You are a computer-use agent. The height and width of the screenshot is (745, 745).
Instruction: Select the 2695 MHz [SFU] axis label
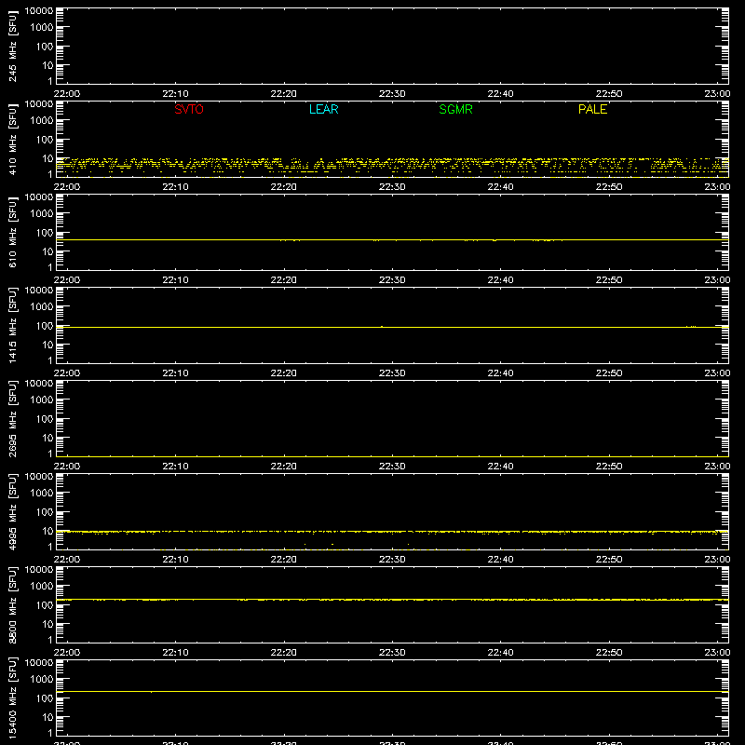pyautogui.click(x=12, y=418)
